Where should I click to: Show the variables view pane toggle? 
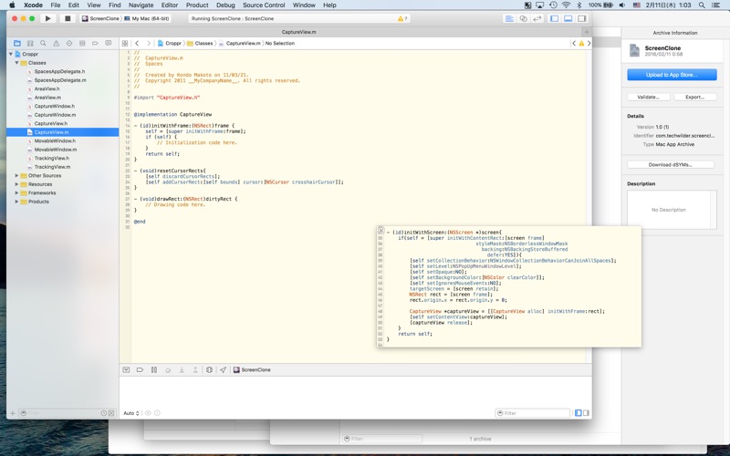579,413
